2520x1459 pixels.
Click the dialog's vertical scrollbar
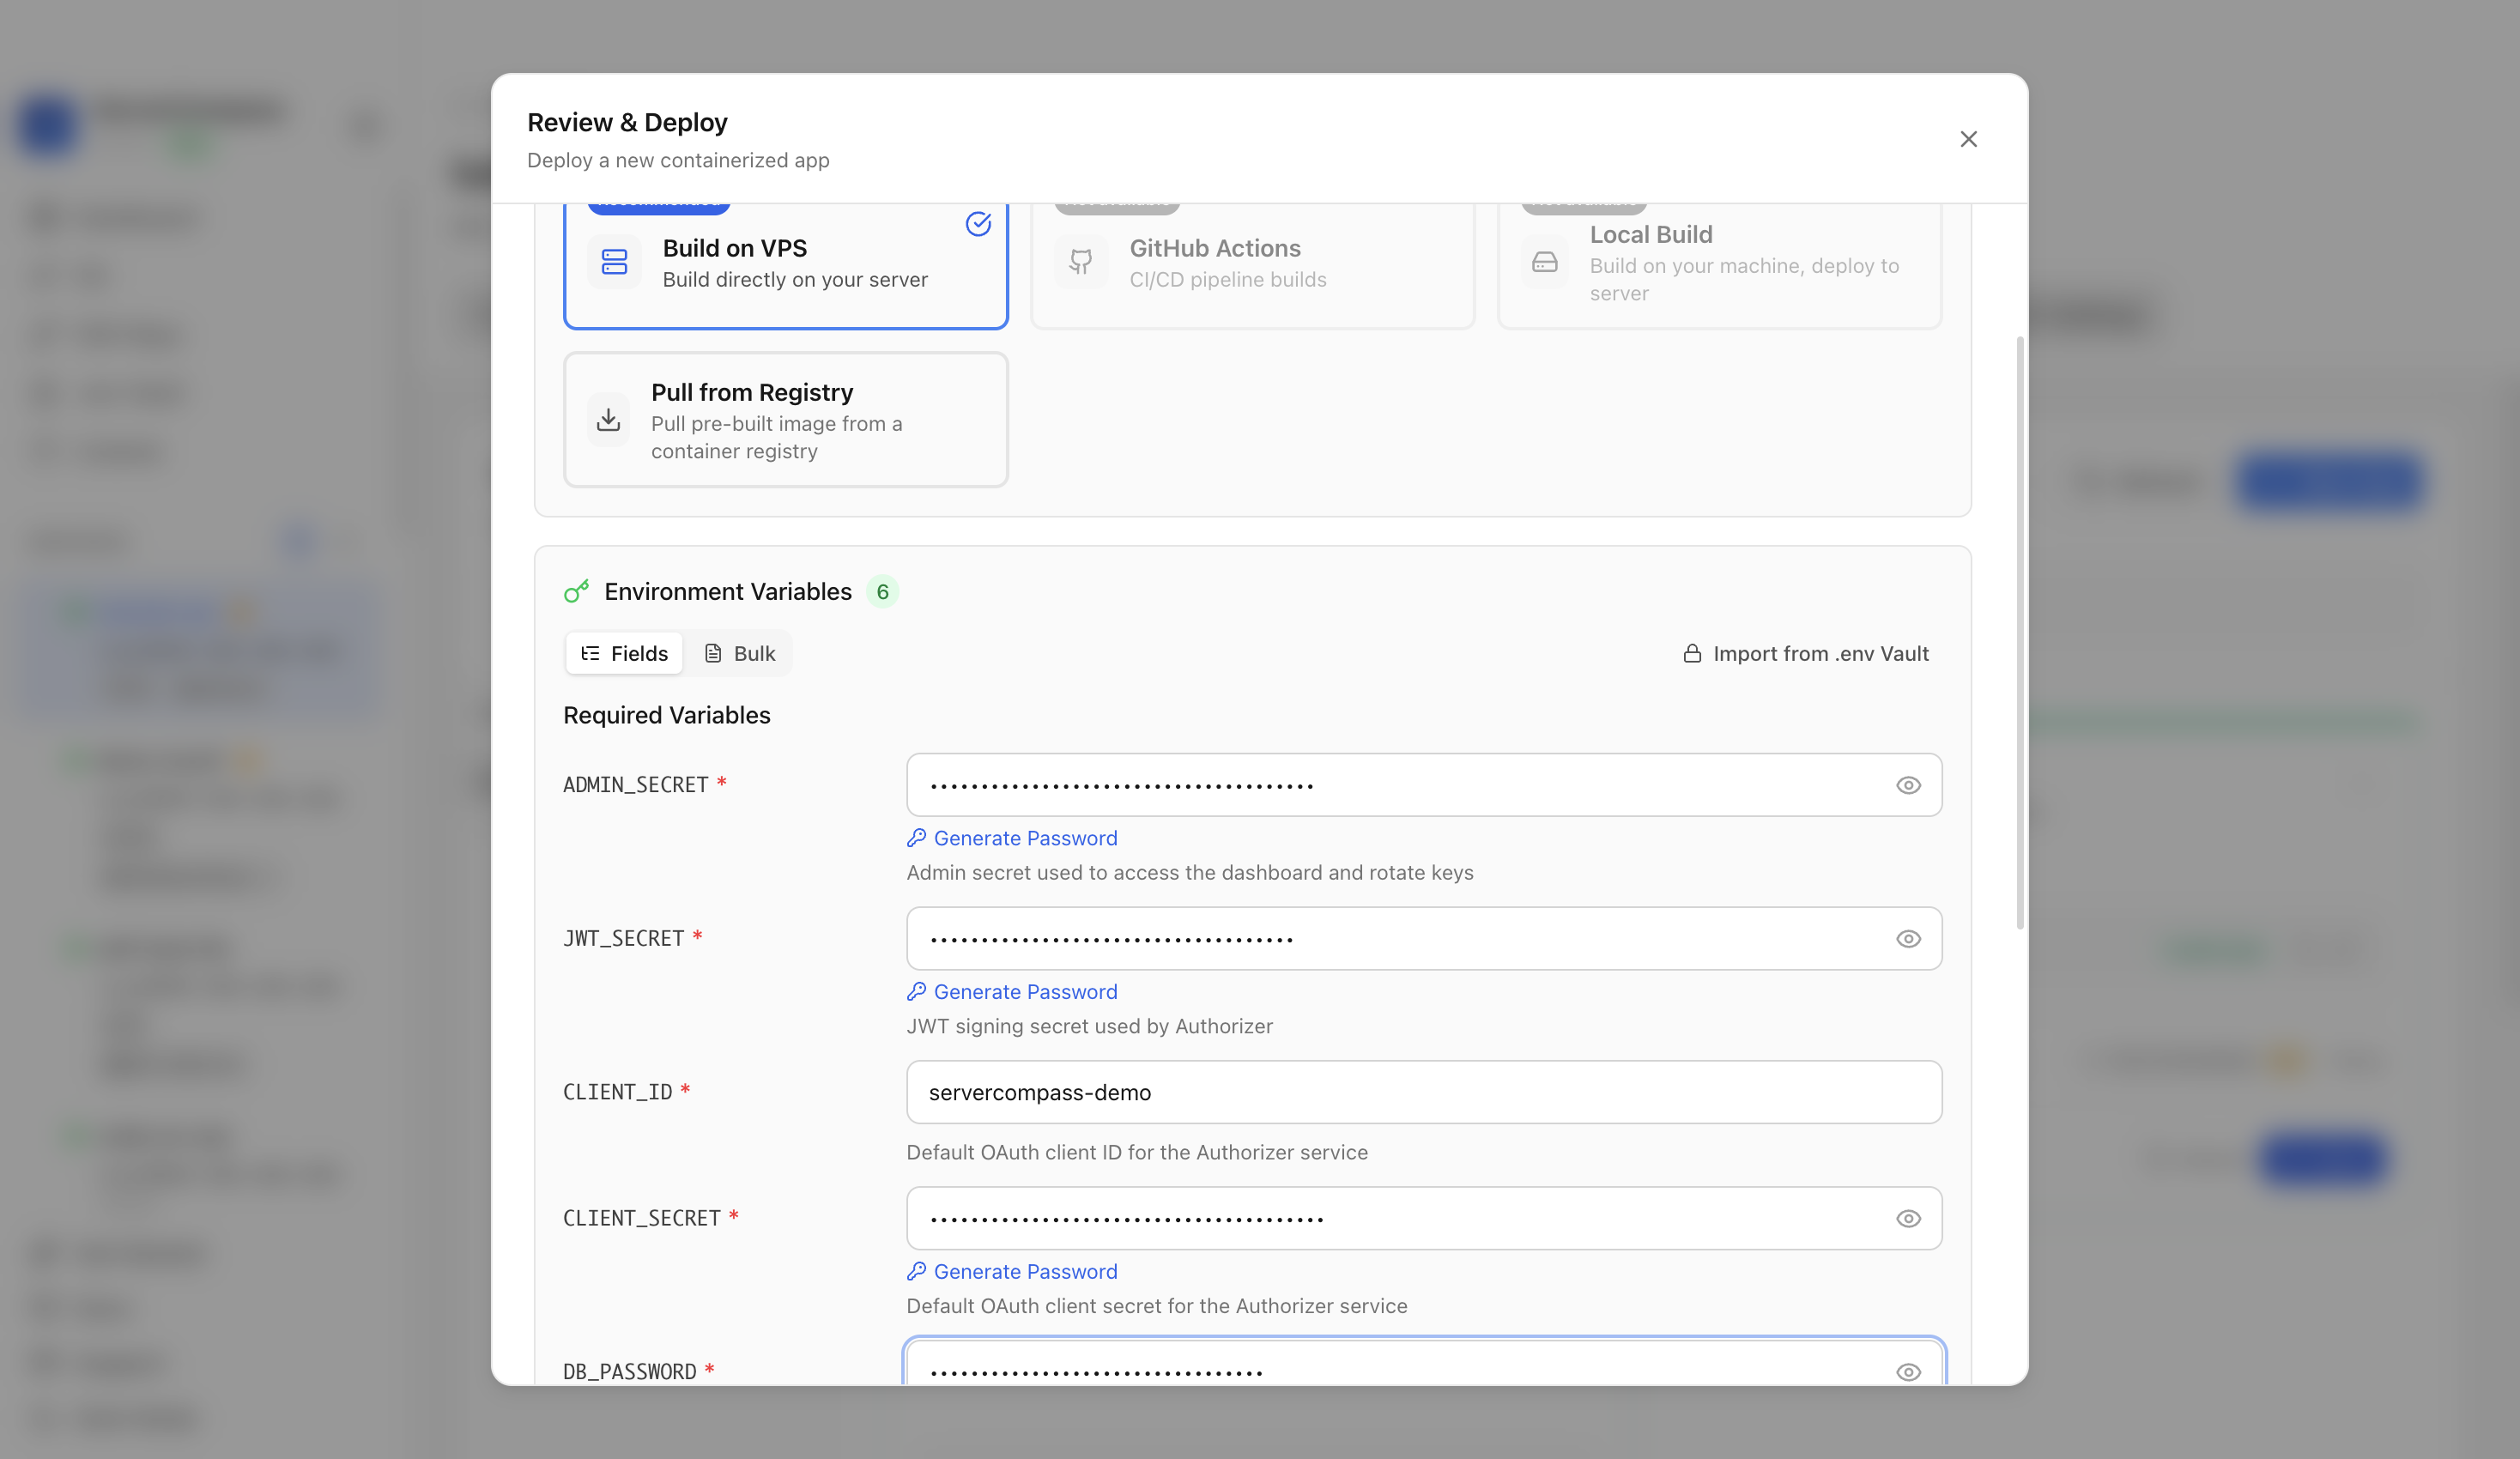click(2020, 632)
